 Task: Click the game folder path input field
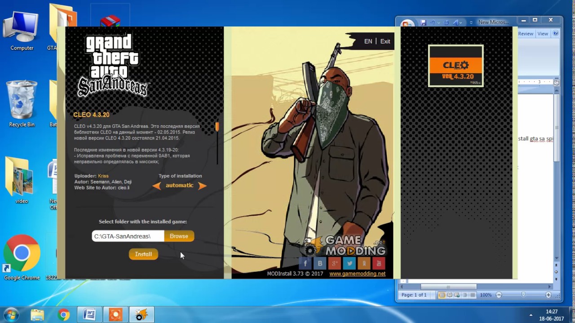pos(128,236)
